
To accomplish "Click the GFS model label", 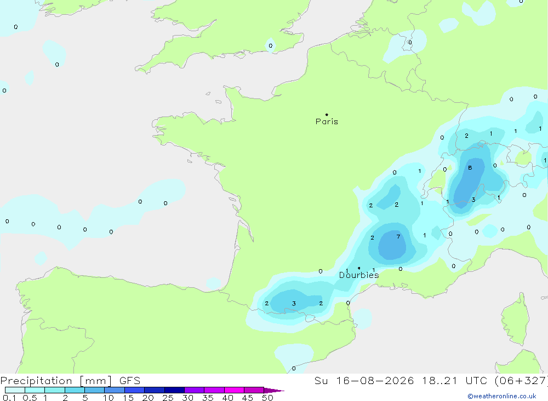I will [130, 381].
